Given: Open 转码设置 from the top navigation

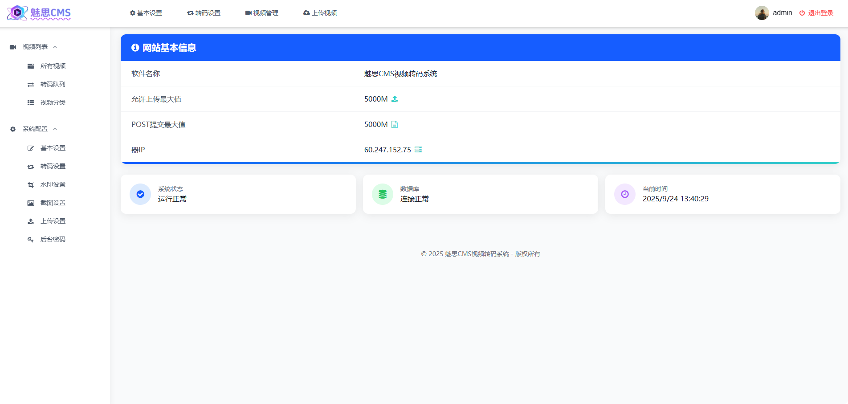Looking at the screenshot, I should [x=204, y=13].
